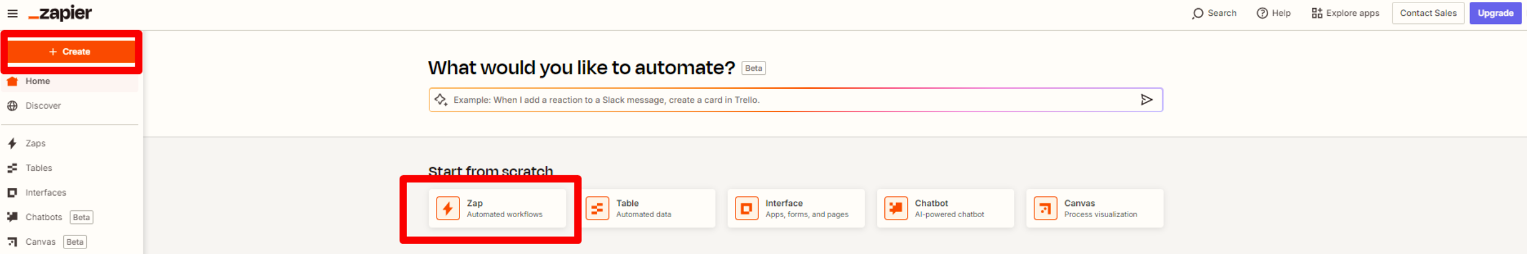Select the Zap Automated workflows card
The width and height of the screenshot is (1527, 254).
[x=497, y=208]
